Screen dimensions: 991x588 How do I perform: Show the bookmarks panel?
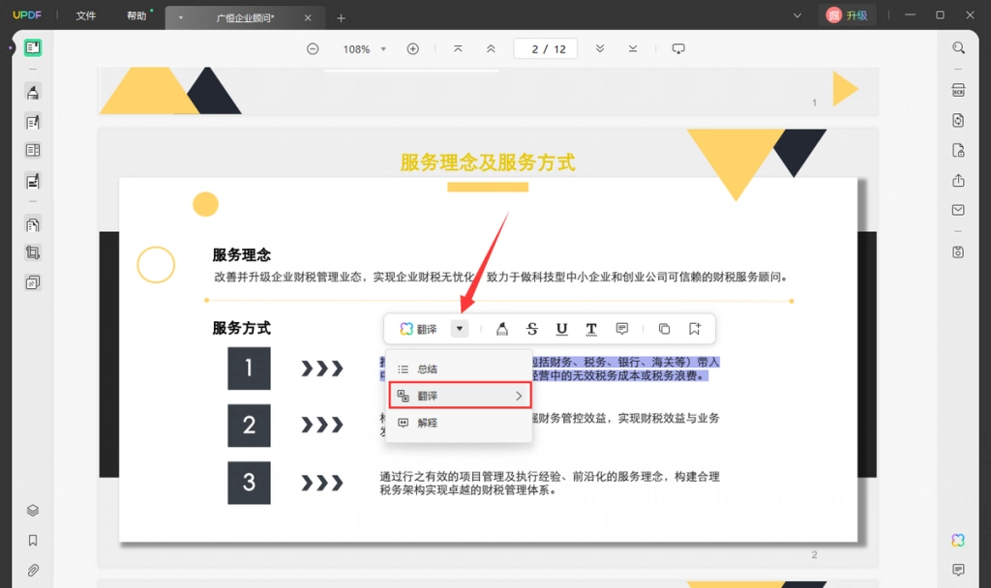coord(33,540)
